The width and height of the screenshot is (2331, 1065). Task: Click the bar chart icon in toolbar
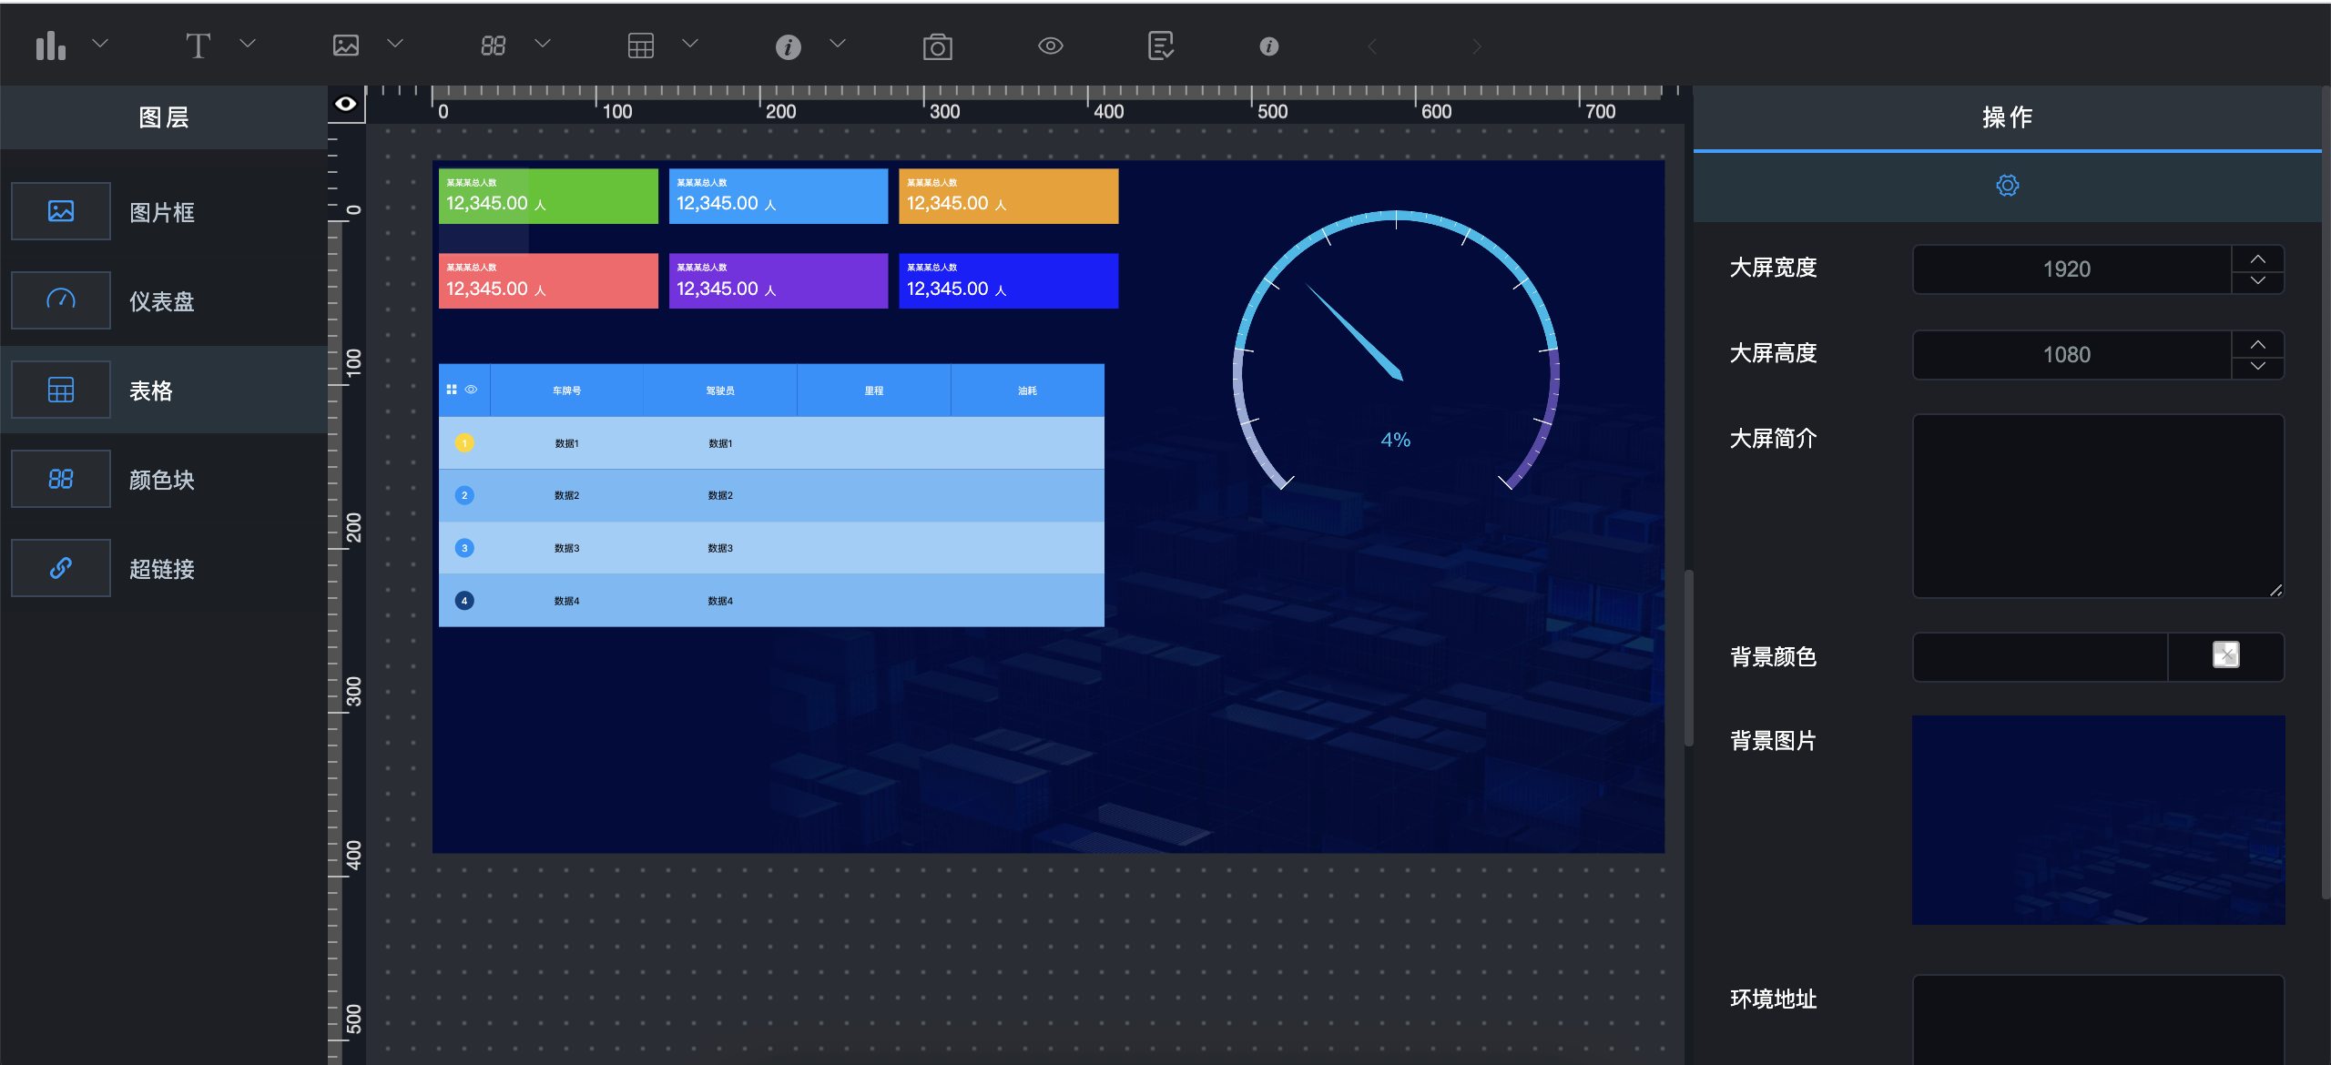click(x=51, y=46)
